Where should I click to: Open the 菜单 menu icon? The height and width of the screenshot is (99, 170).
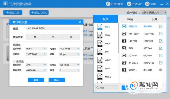pyautogui.click(x=147, y=4)
